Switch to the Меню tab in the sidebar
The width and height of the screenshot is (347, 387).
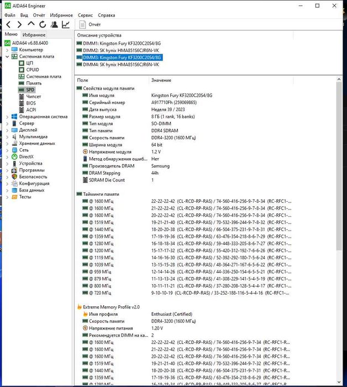[11, 34]
